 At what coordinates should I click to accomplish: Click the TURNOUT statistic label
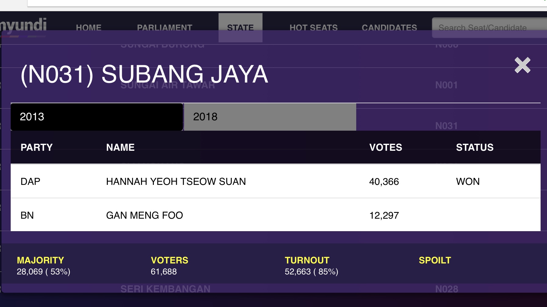point(307,260)
